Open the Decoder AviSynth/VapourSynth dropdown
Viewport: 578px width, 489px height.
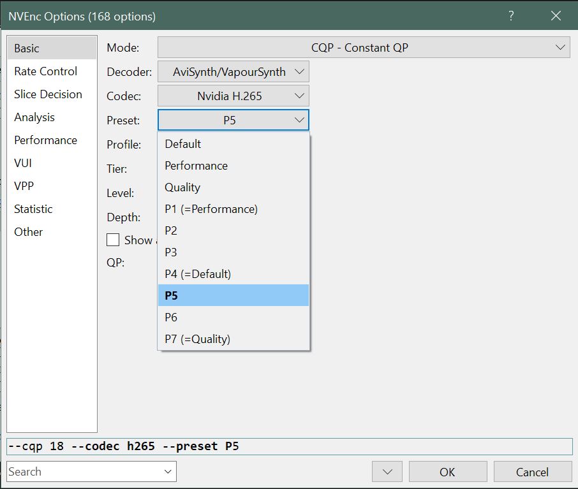[233, 71]
